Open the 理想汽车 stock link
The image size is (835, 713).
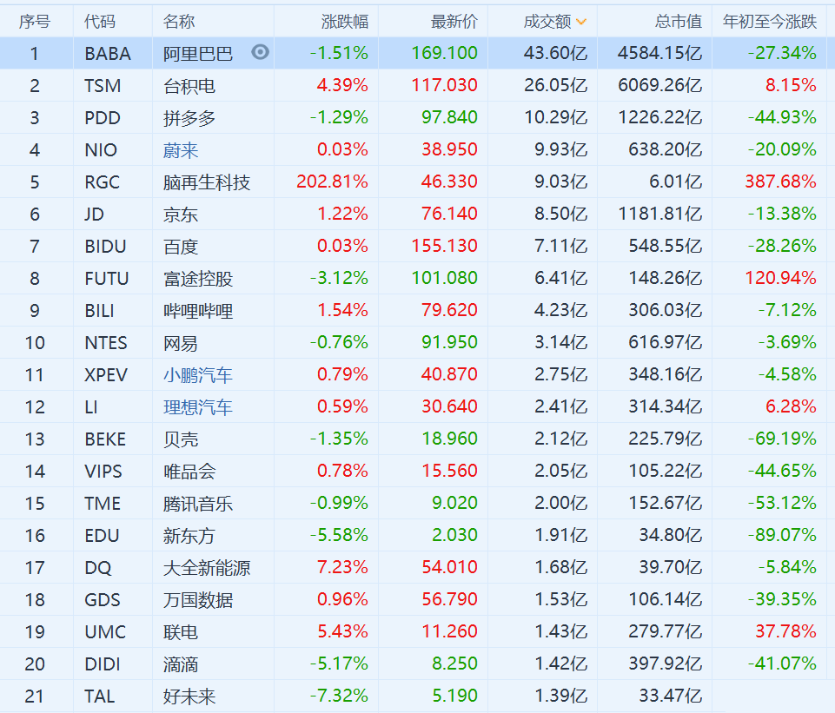pyautogui.click(x=198, y=407)
